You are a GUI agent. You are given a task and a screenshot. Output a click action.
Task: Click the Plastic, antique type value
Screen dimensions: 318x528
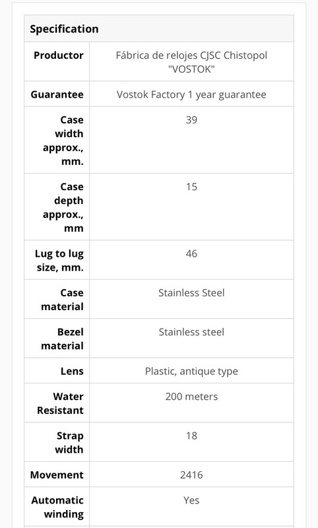click(191, 371)
